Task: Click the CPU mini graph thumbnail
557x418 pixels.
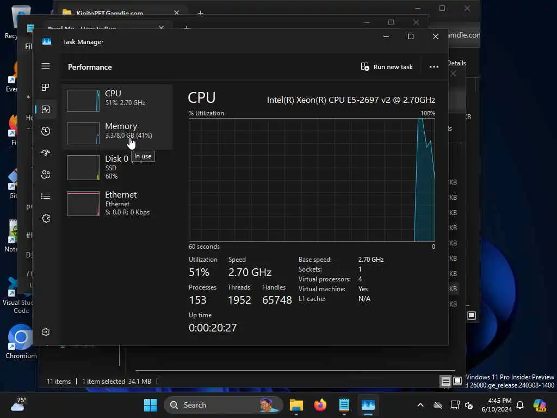Action: [x=83, y=101]
